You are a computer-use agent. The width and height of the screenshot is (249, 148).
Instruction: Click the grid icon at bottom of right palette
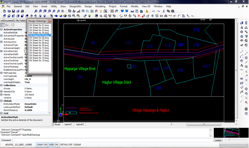(x=246, y=109)
